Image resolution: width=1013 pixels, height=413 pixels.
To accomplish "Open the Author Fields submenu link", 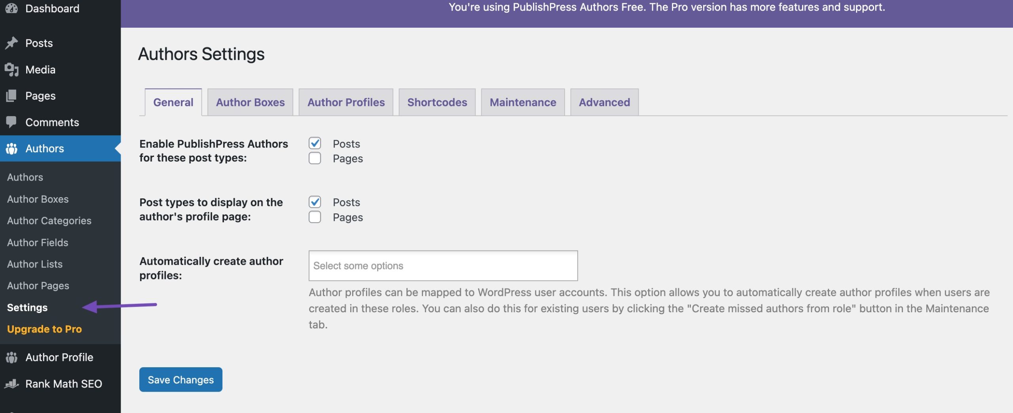I will click(38, 242).
